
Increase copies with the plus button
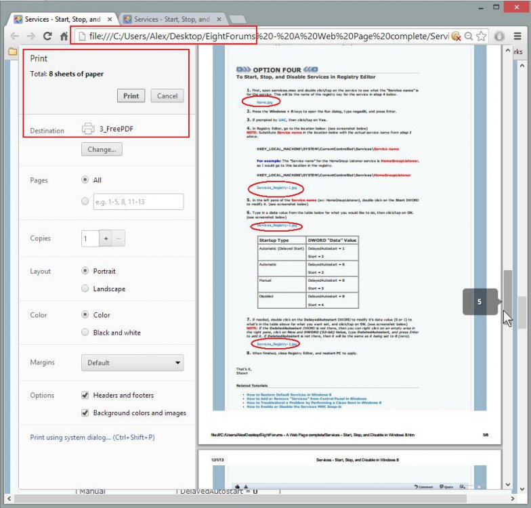106,238
